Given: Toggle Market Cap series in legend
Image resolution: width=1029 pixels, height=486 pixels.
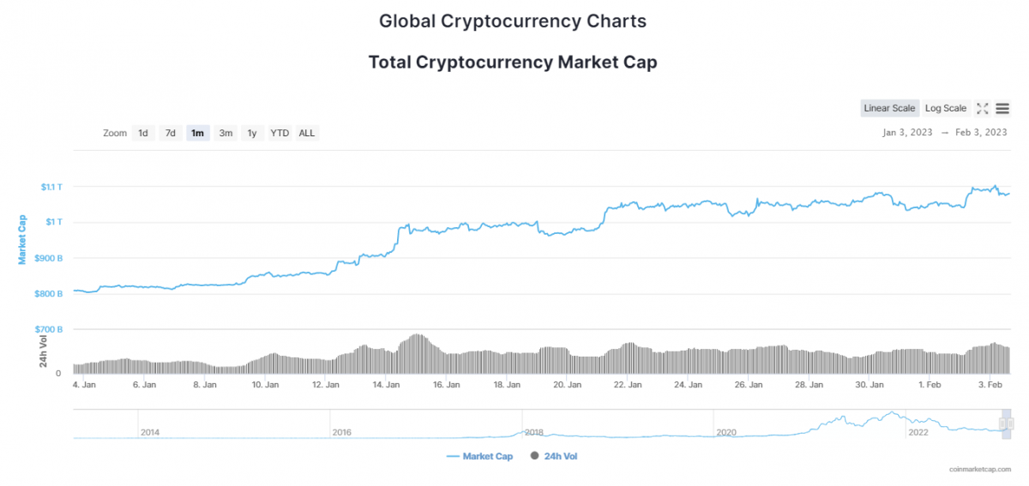Looking at the screenshot, I should tap(488, 456).
